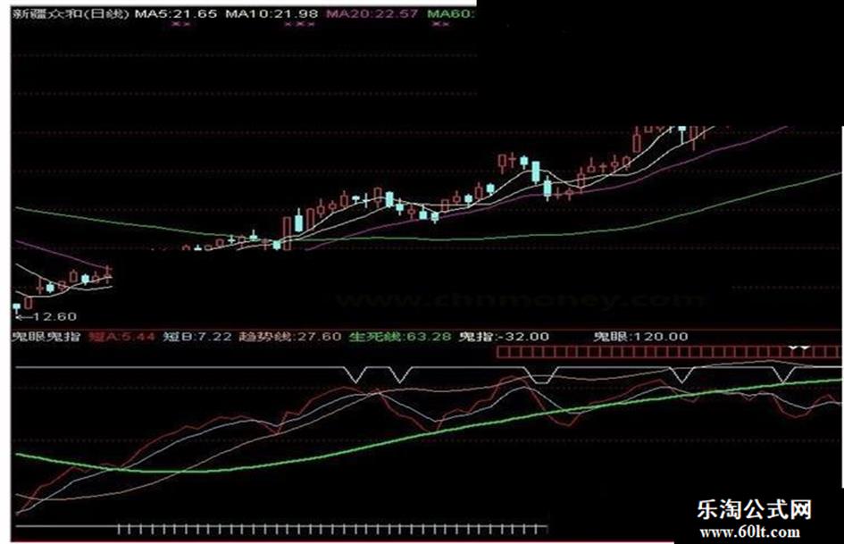This screenshot has width=844, height=544.
Task: Select the 短B:7.22 indicator value
Action: [197, 337]
